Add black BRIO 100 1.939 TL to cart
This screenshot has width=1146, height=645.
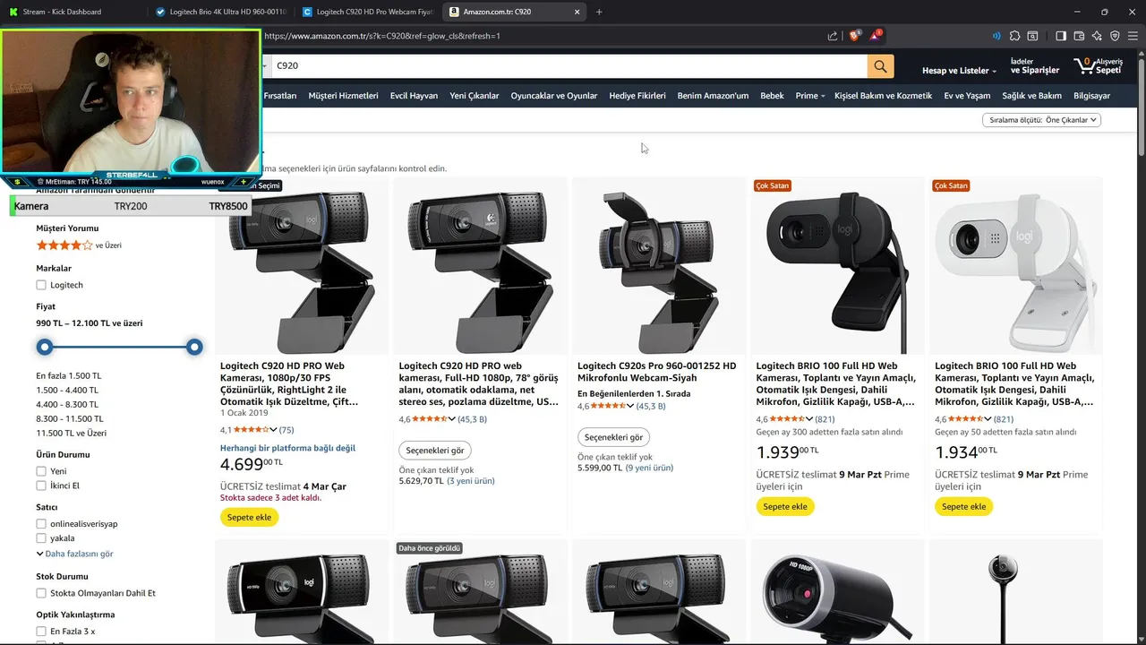click(x=785, y=506)
